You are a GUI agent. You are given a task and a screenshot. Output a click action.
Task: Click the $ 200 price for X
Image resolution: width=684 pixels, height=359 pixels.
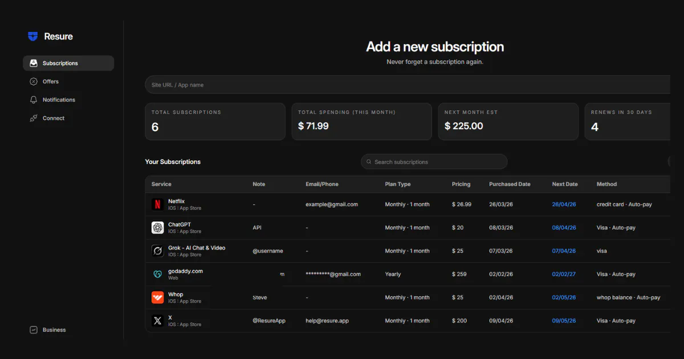coord(459,321)
